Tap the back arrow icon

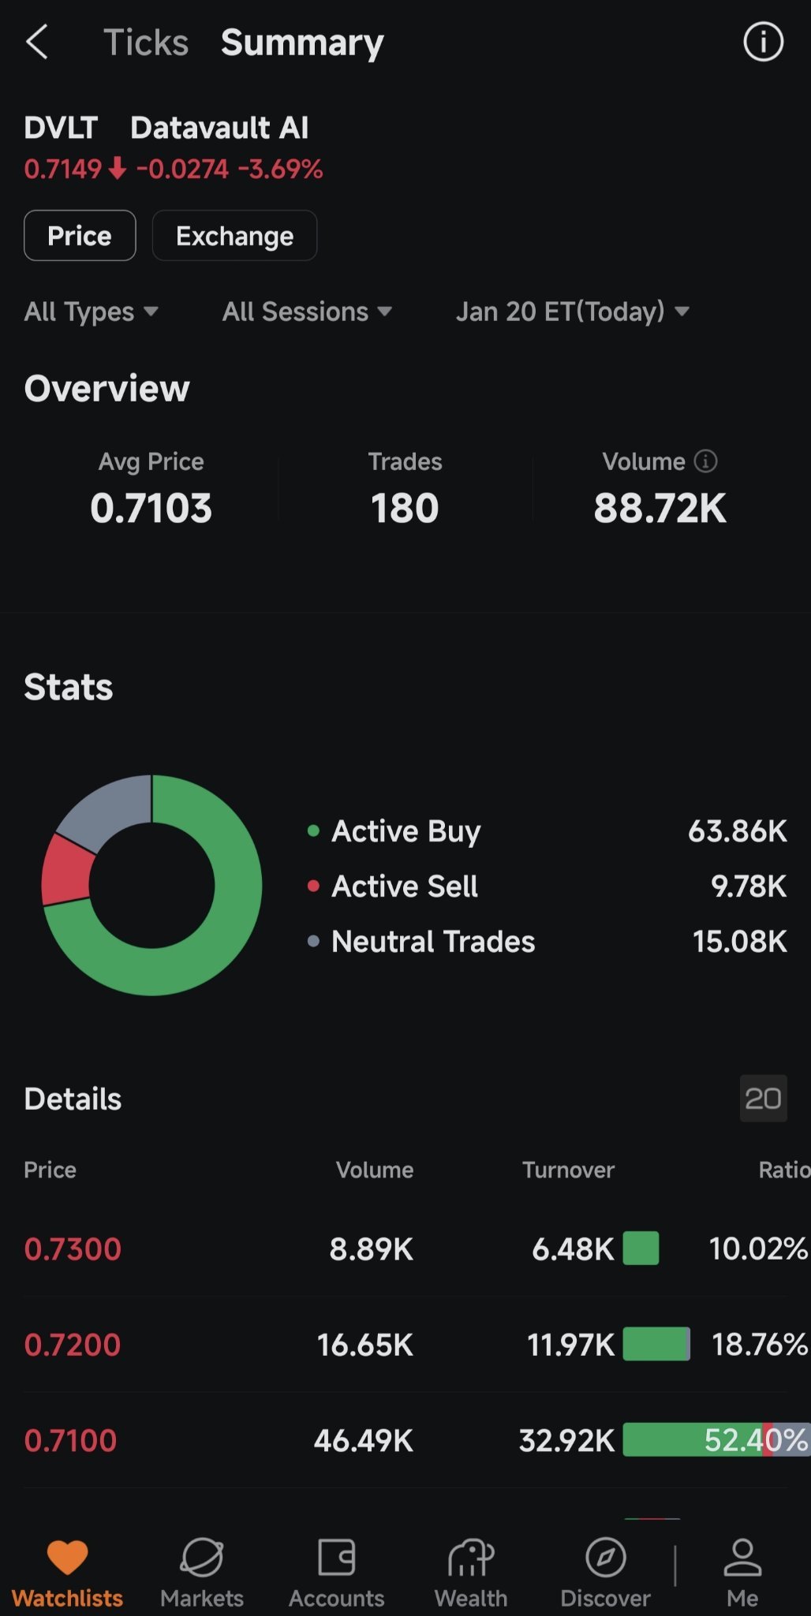pos(37,42)
